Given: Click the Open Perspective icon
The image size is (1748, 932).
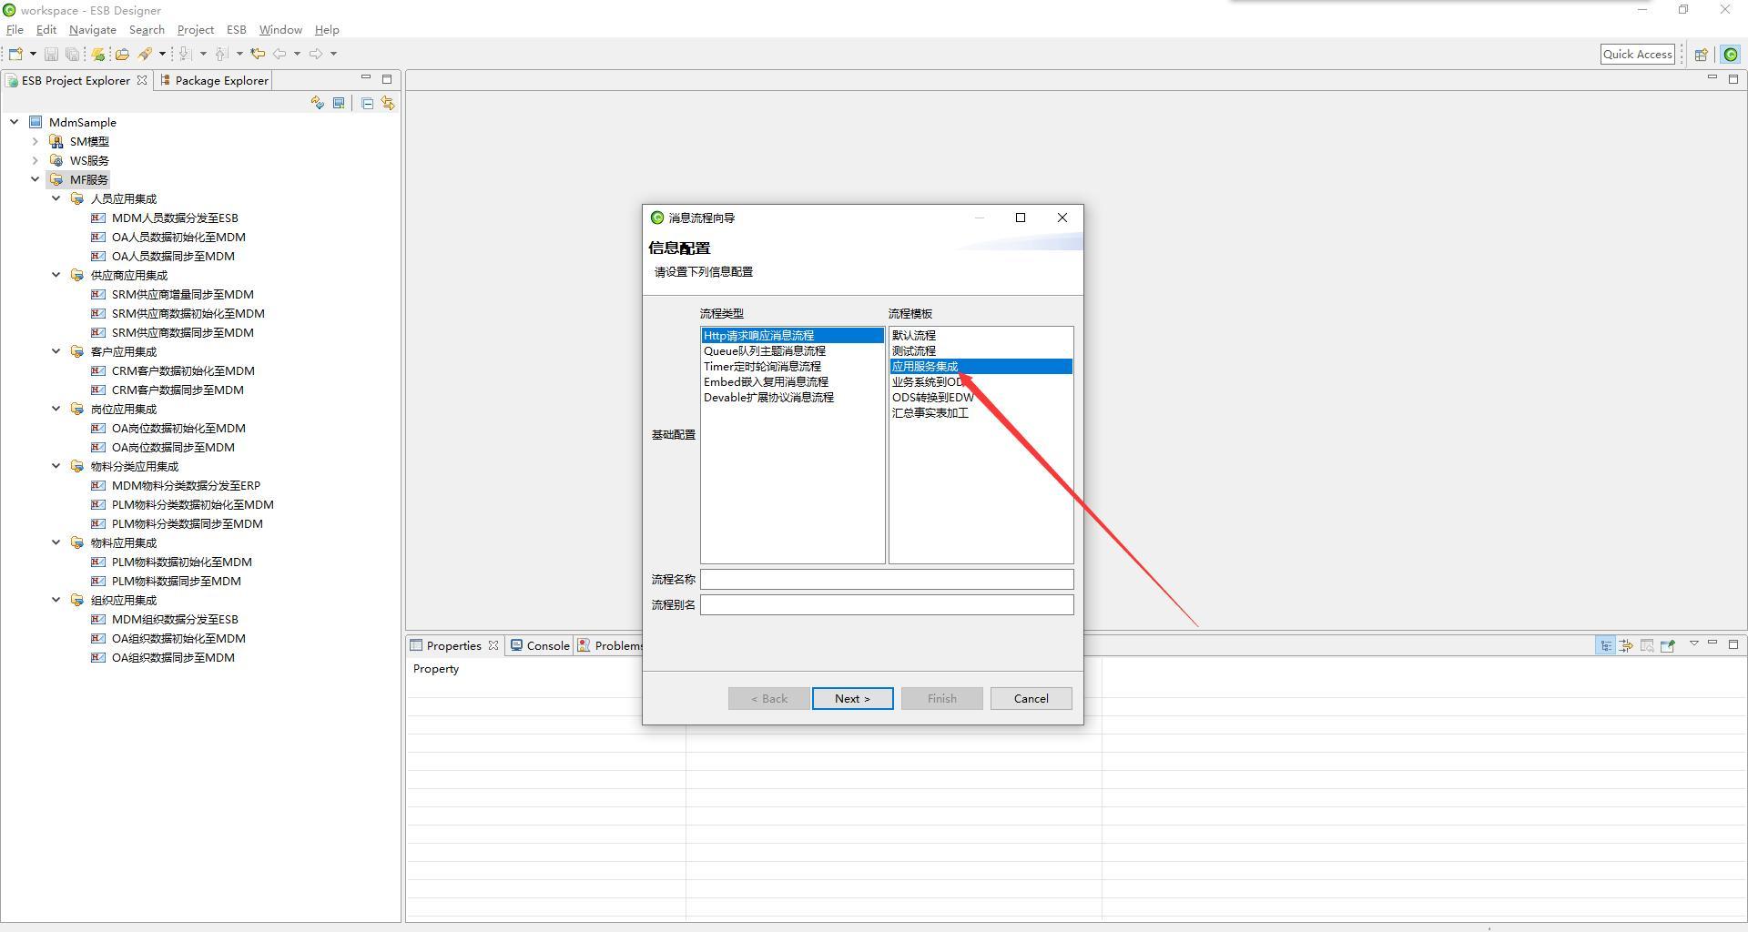Looking at the screenshot, I should (x=1701, y=55).
